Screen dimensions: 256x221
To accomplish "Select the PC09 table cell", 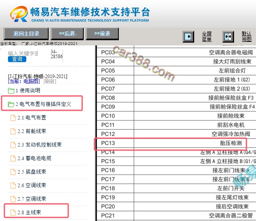I will click(x=115, y=107).
